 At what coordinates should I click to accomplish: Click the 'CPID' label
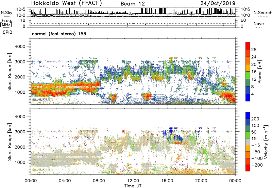click(x=7, y=32)
